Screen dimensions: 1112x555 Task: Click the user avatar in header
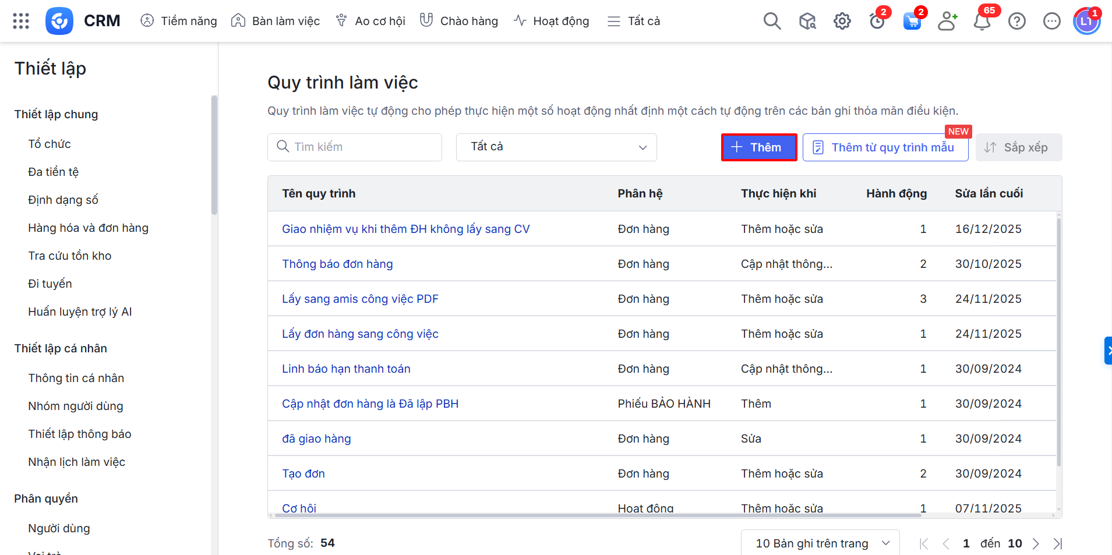(x=1086, y=22)
